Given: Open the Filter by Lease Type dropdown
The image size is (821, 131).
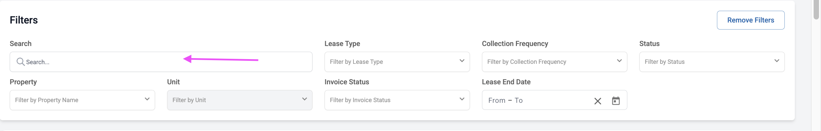Looking at the screenshot, I should pos(397,62).
